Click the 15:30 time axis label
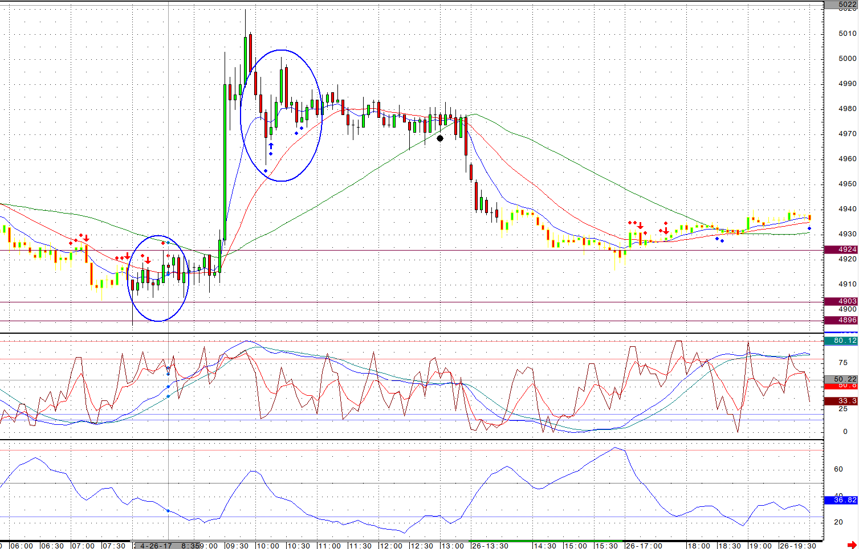Viewport: 859px width, 549px height. click(x=606, y=546)
